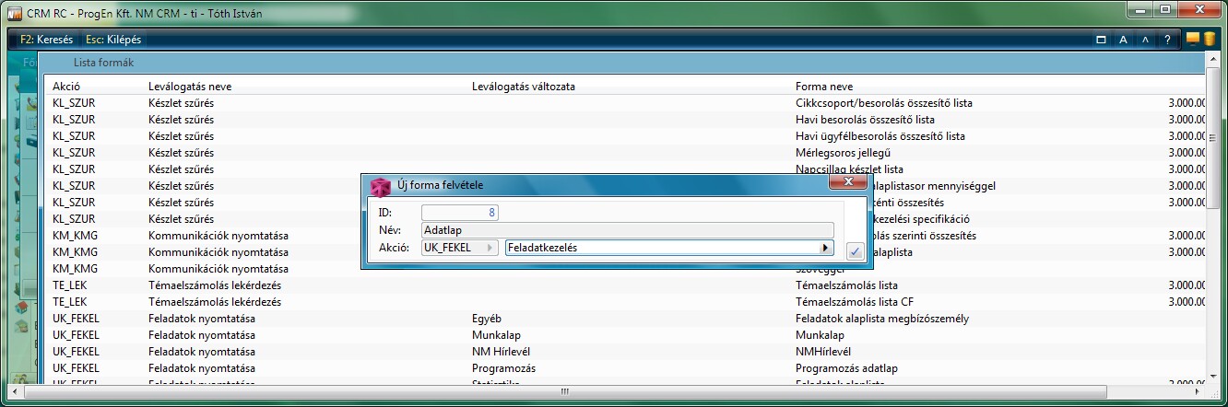Click the 'Programozás' variant cell
1228x407 pixels.
coord(503,368)
